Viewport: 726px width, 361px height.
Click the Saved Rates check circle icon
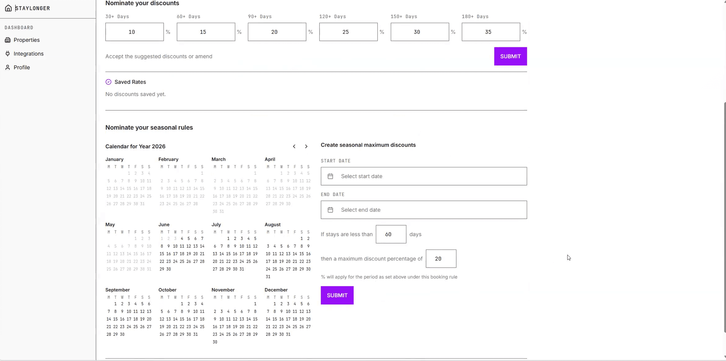click(x=108, y=82)
